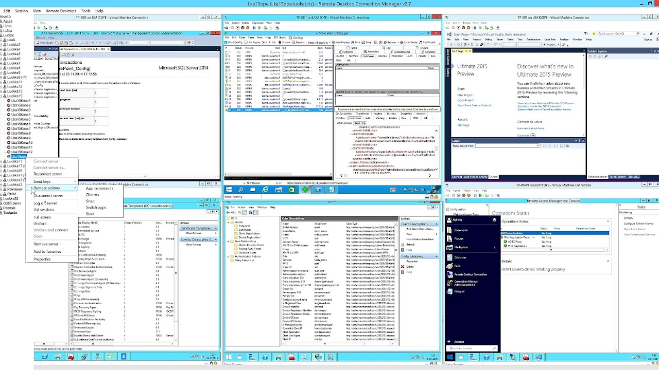Open Internet Explorer in CLI1 taskbar
This screenshot has width=659, height=370.
[266, 190]
